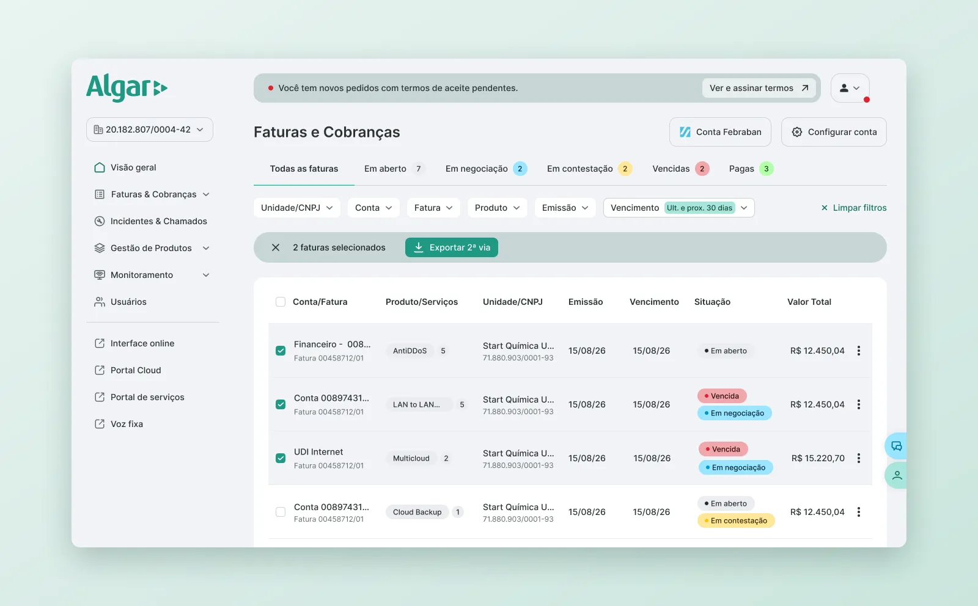
Task: Click the Configurar conta button
Action: pyautogui.click(x=834, y=132)
